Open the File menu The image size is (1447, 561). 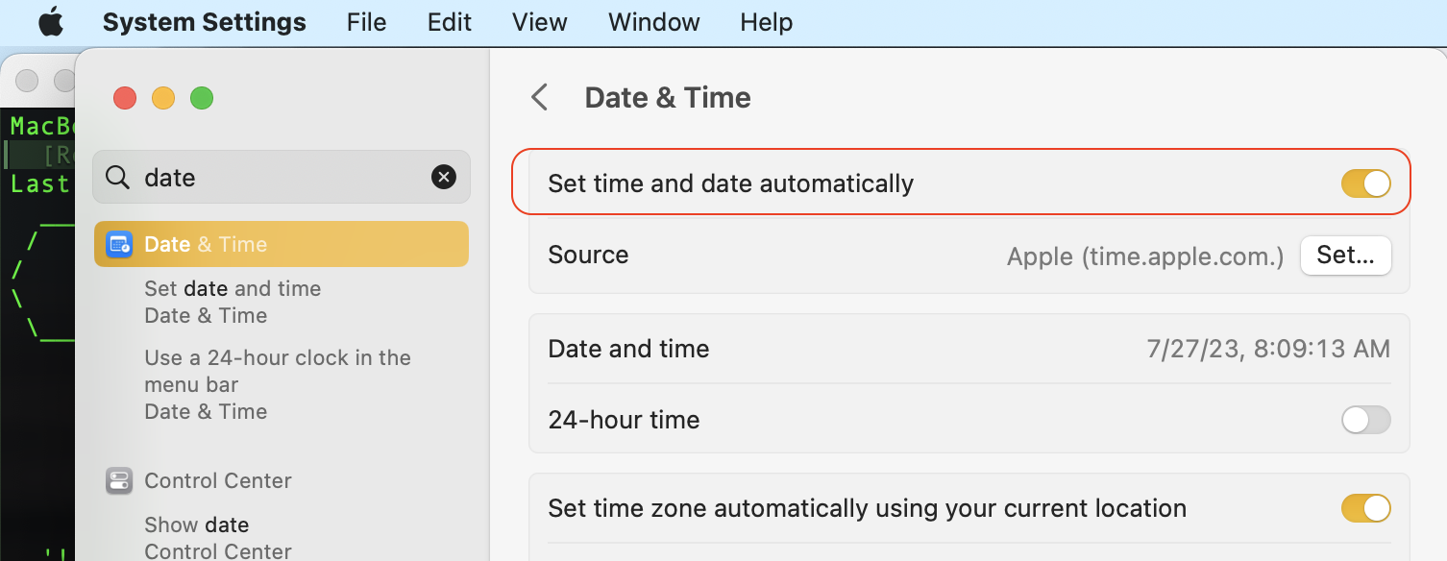pyautogui.click(x=366, y=21)
